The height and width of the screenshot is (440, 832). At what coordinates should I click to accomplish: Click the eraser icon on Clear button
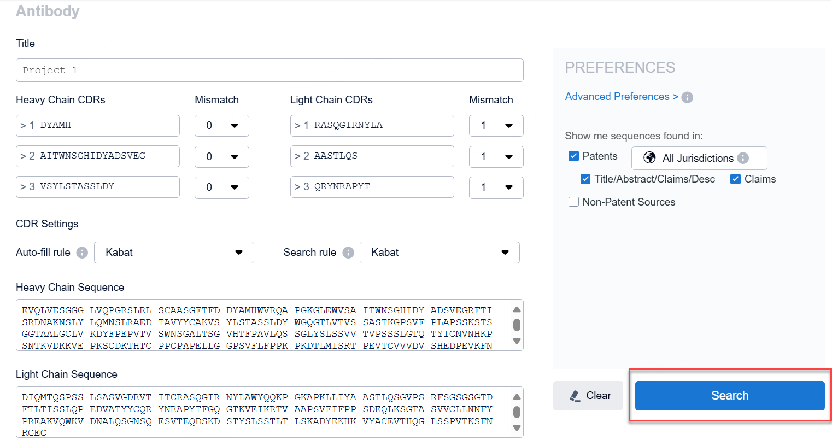pos(575,396)
